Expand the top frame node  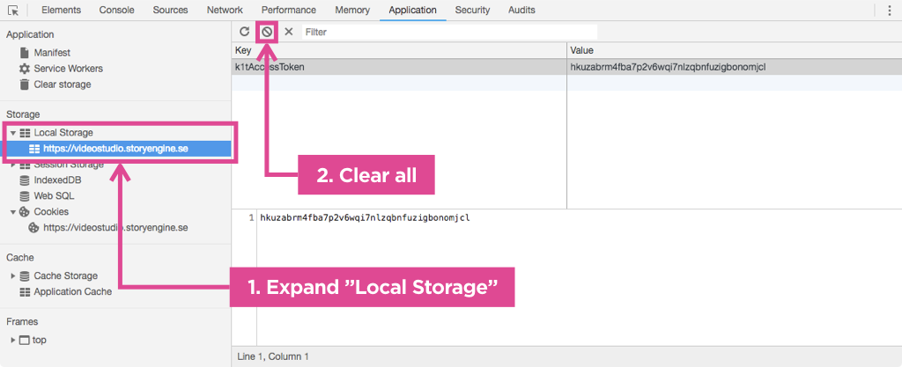(13, 341)
